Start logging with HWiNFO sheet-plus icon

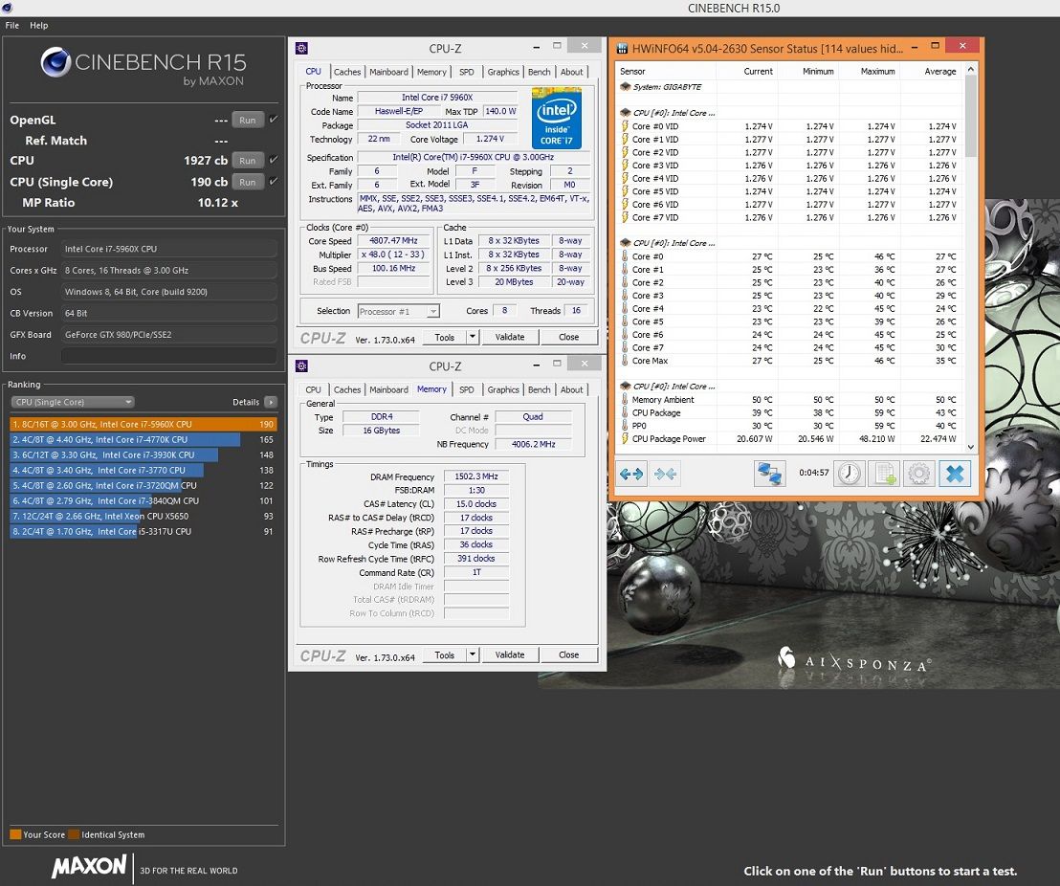pyautogui.click(x=884, y=474)
